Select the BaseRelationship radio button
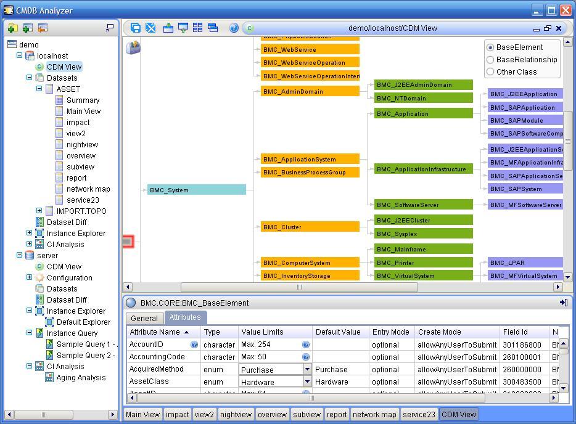This screenshot has height=424, width=576. (x=490, y=60)
